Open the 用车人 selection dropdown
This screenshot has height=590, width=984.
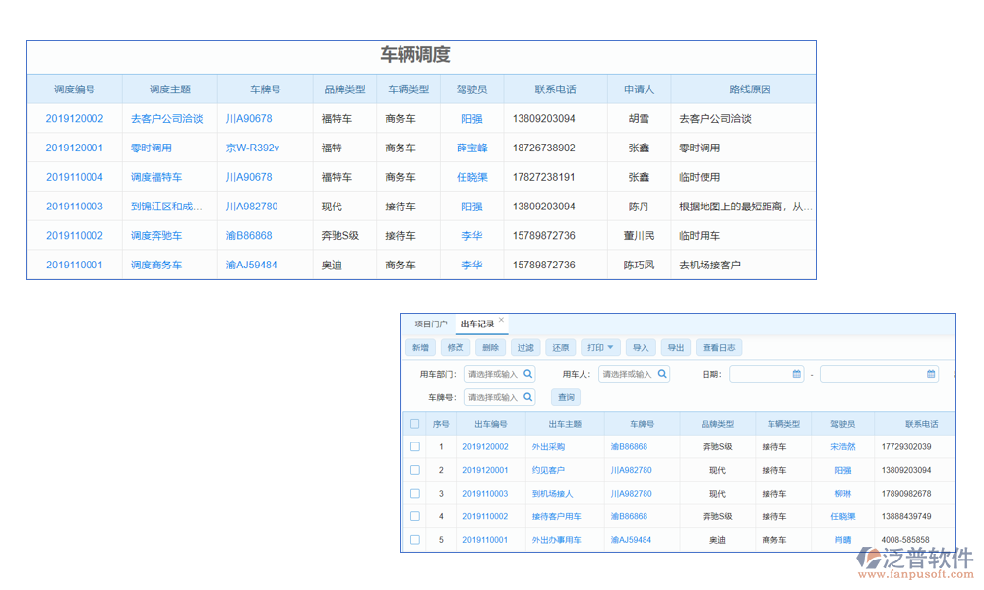pyautogui.click(x=630, y=374)
